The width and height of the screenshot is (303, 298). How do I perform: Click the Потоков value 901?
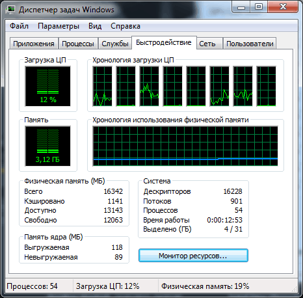tap(237, 201)
